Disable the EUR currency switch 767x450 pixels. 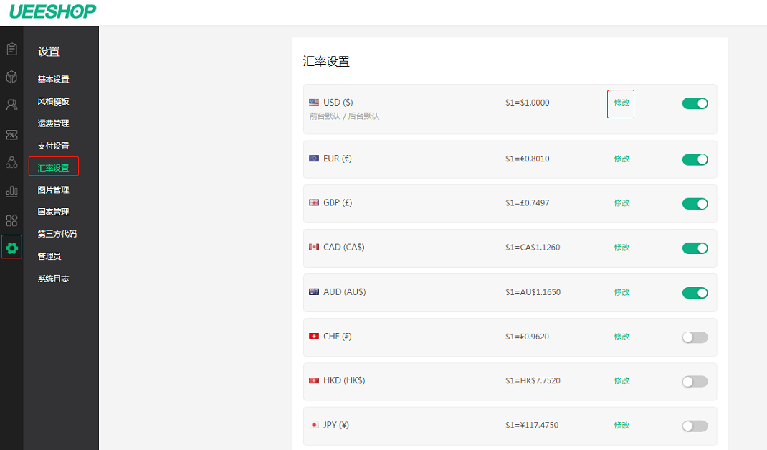(x=695, y=159)
